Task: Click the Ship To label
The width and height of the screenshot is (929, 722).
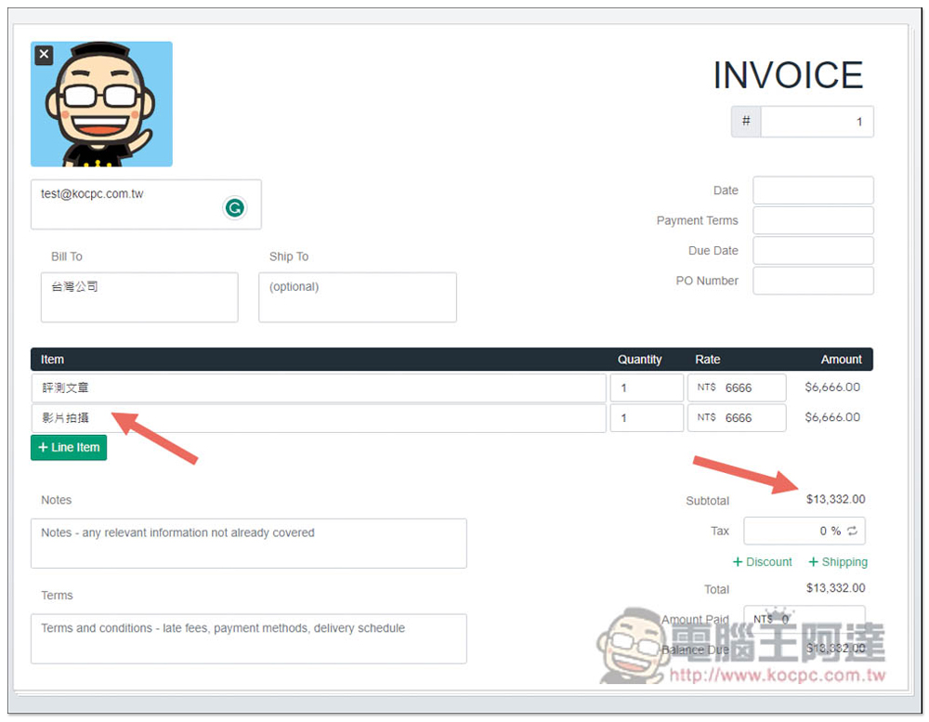Action: (x=289, y=256)
